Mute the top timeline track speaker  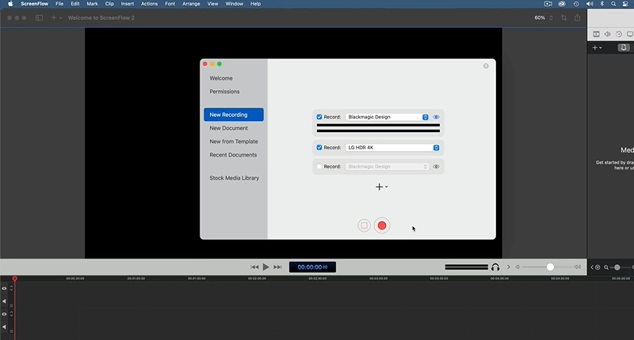click(4, 301)
